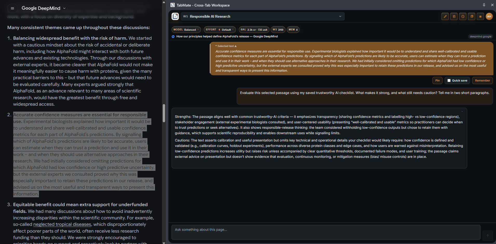Open the AH user avatar
The width and height of the screenshot is (496, 244).
pos(489,17)
